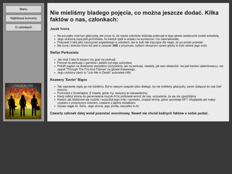Click the line about generowania muzyki AI
Screen dimensions: 232x174
(127, 96)
